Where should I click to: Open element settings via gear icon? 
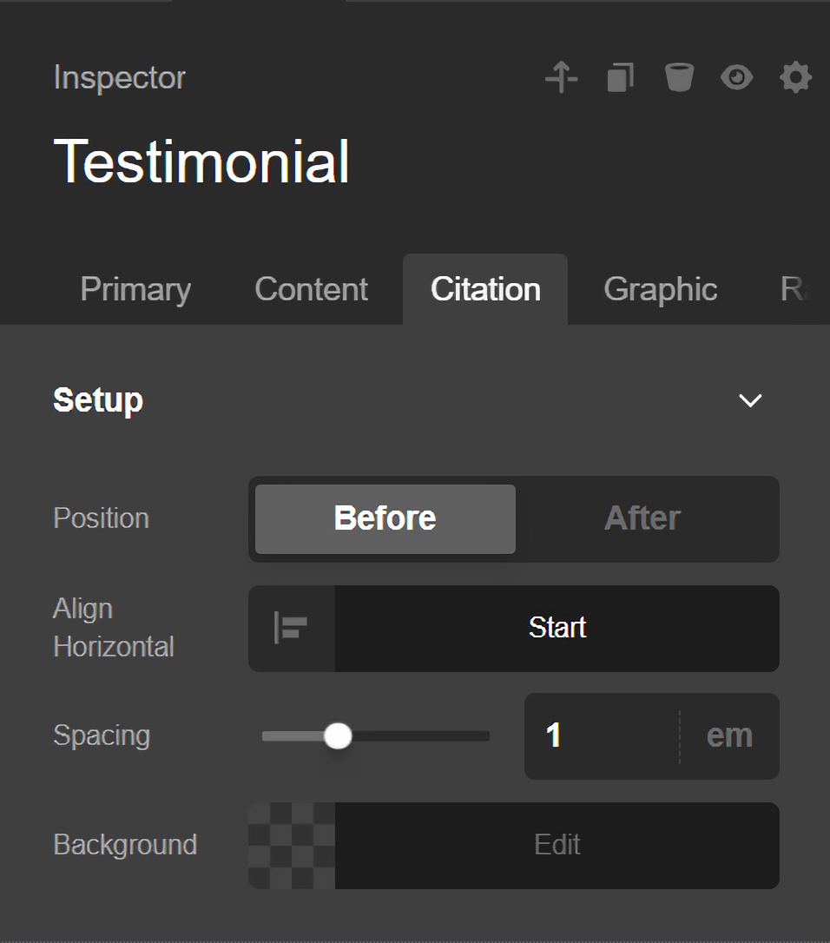click(x=794, y=77)
